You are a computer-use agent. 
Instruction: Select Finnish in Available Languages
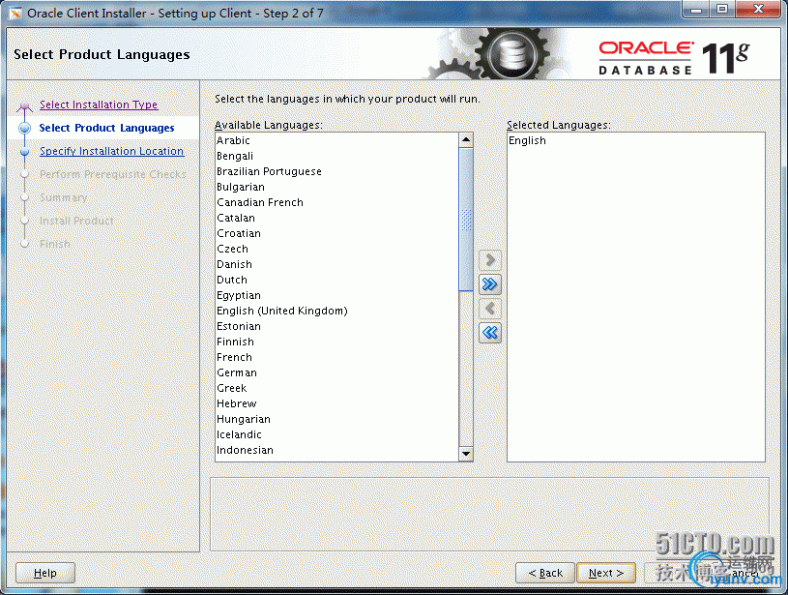336,342
